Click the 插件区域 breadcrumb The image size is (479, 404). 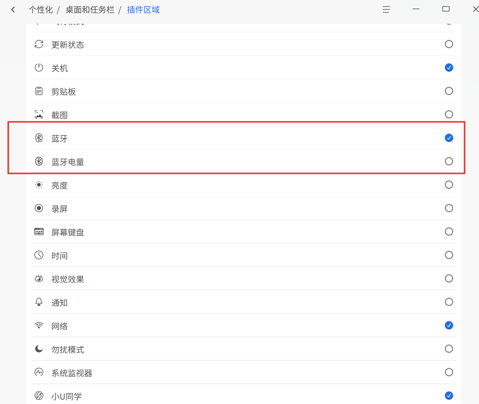click(x=143, y=10)
